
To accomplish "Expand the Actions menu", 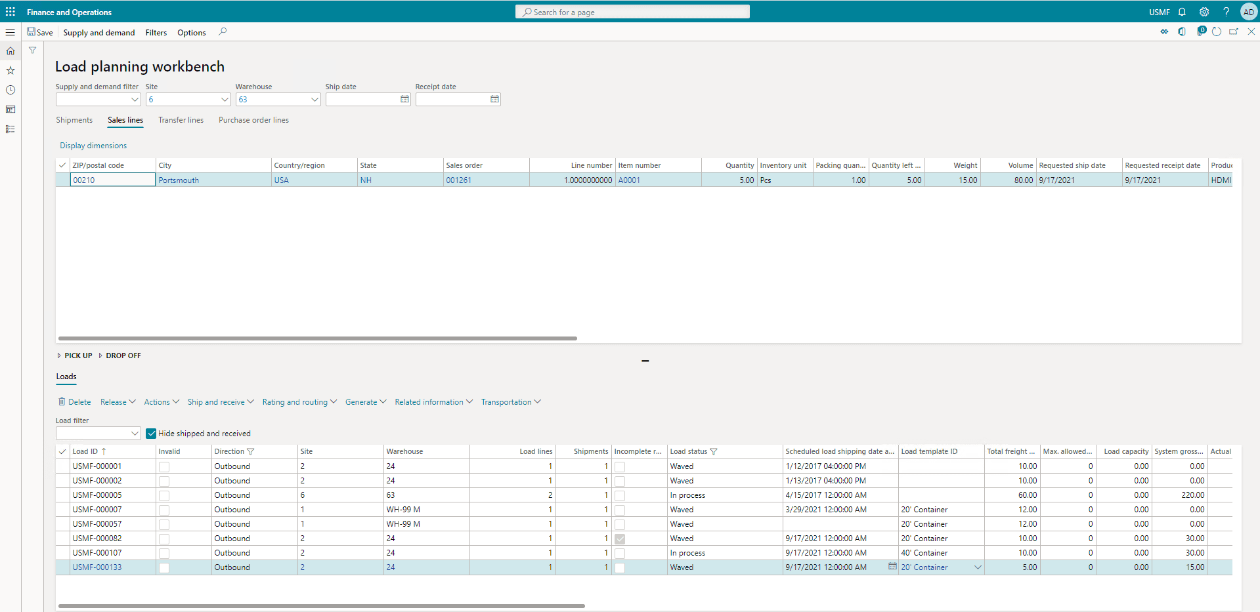I will point(162,402).
